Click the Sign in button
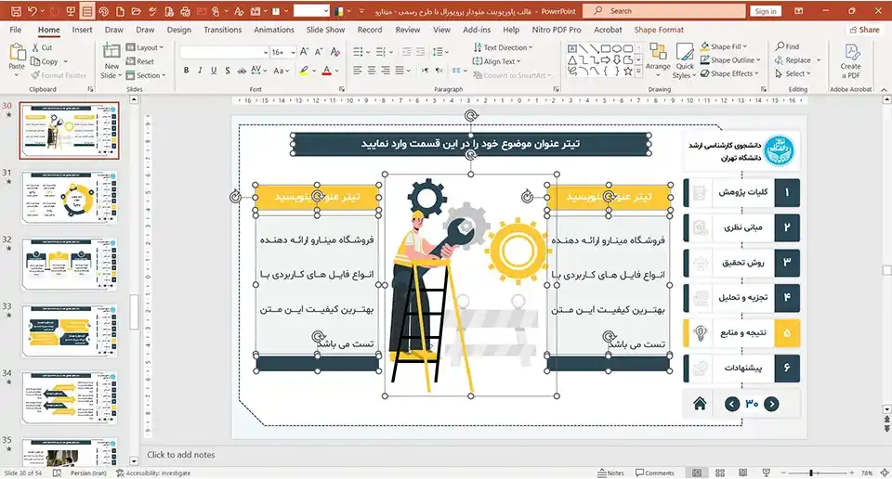Viewport: 892px width, 479px height. pos(766,11)
